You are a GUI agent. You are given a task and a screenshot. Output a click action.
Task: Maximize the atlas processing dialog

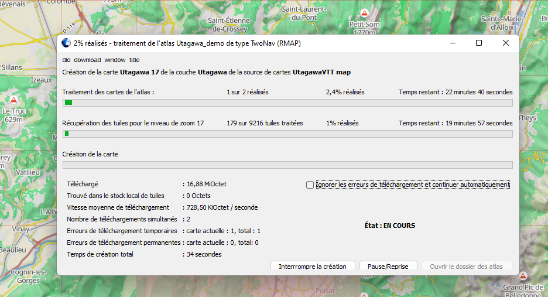479,43
